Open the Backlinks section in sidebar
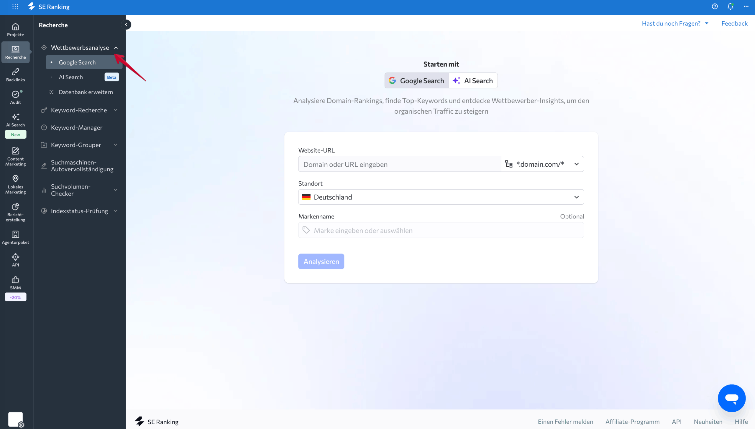Screen dimensions: 755x429 [15, 75]
